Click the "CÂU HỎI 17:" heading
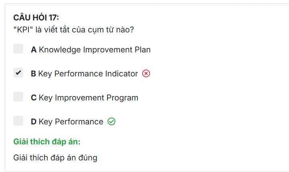 pos(36,17)
